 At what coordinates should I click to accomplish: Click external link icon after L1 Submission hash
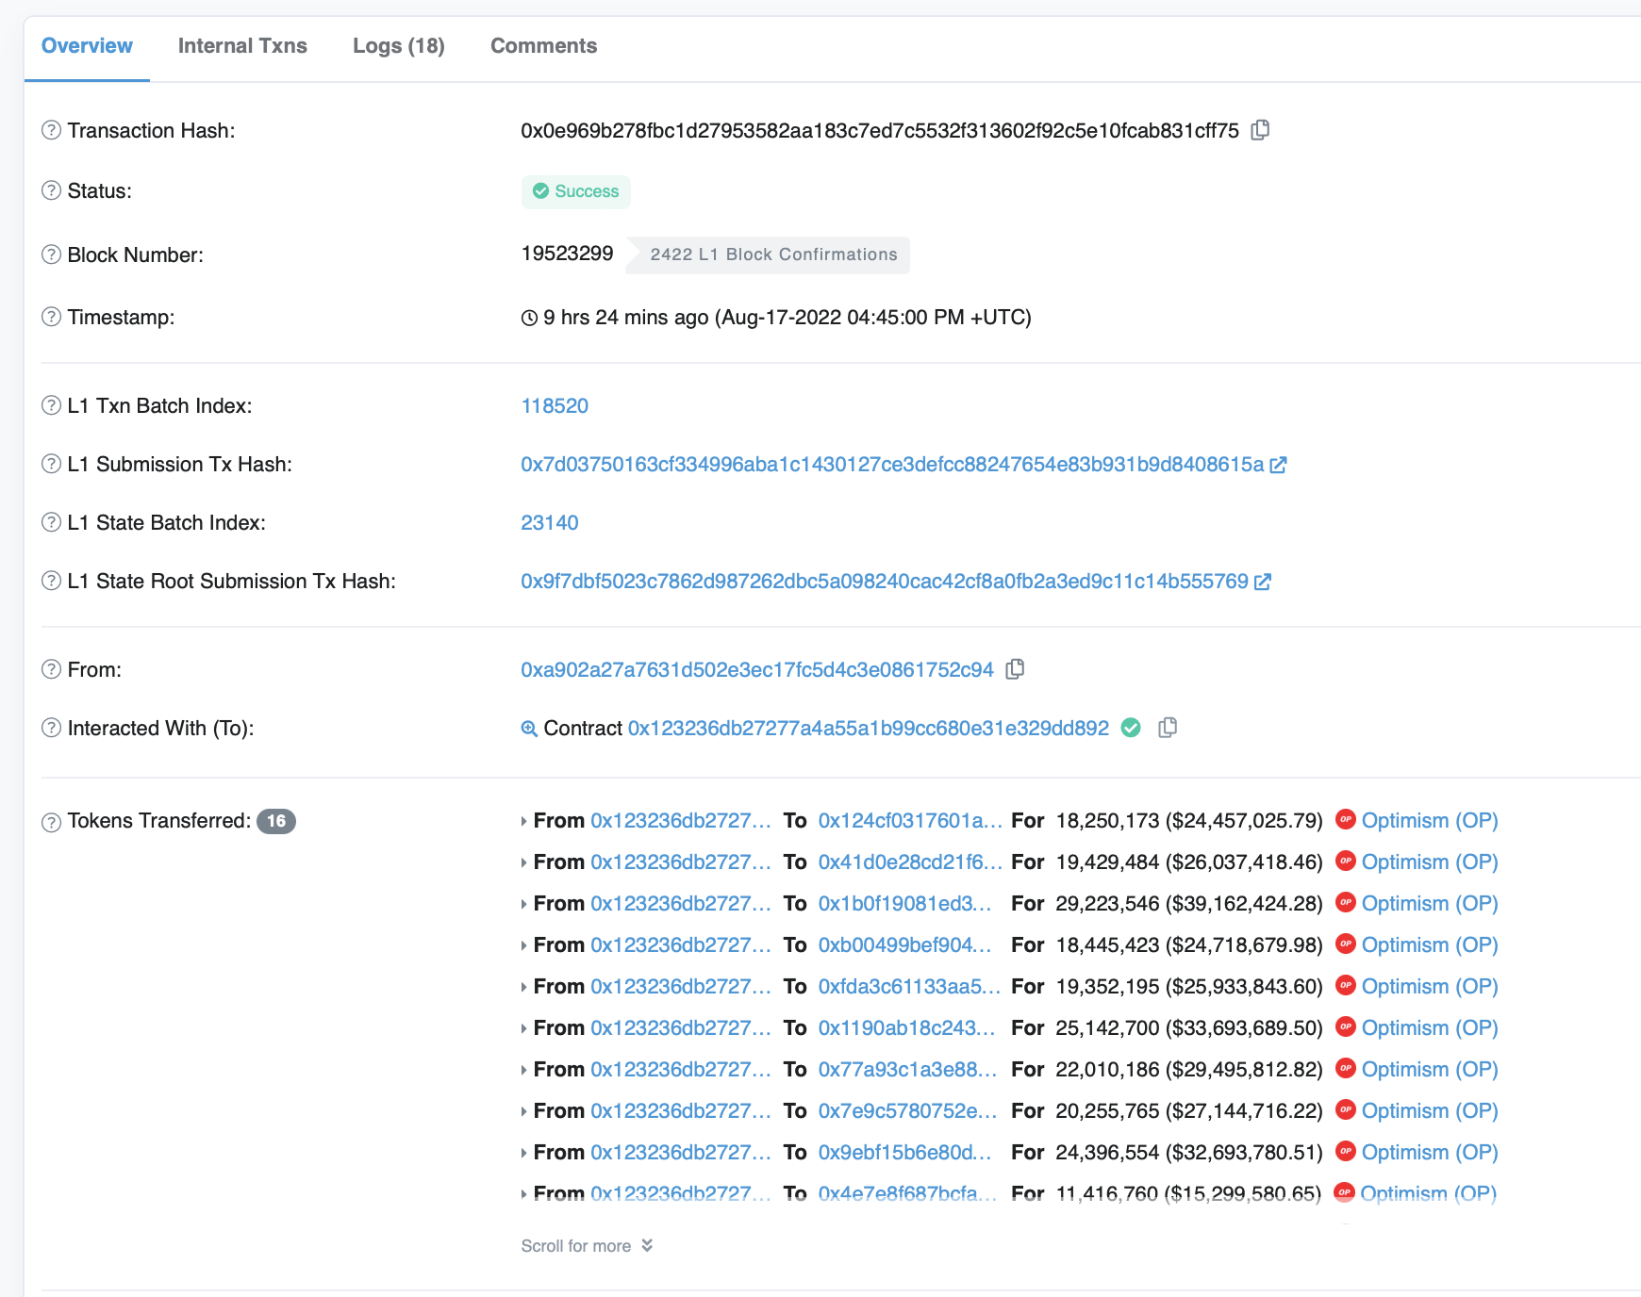[x=1278, y=465]
